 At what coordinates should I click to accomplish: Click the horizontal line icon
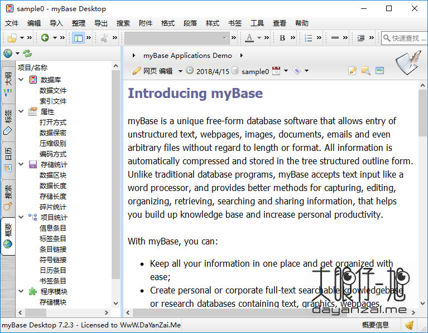pyautogui.click(x=335, y=37)
